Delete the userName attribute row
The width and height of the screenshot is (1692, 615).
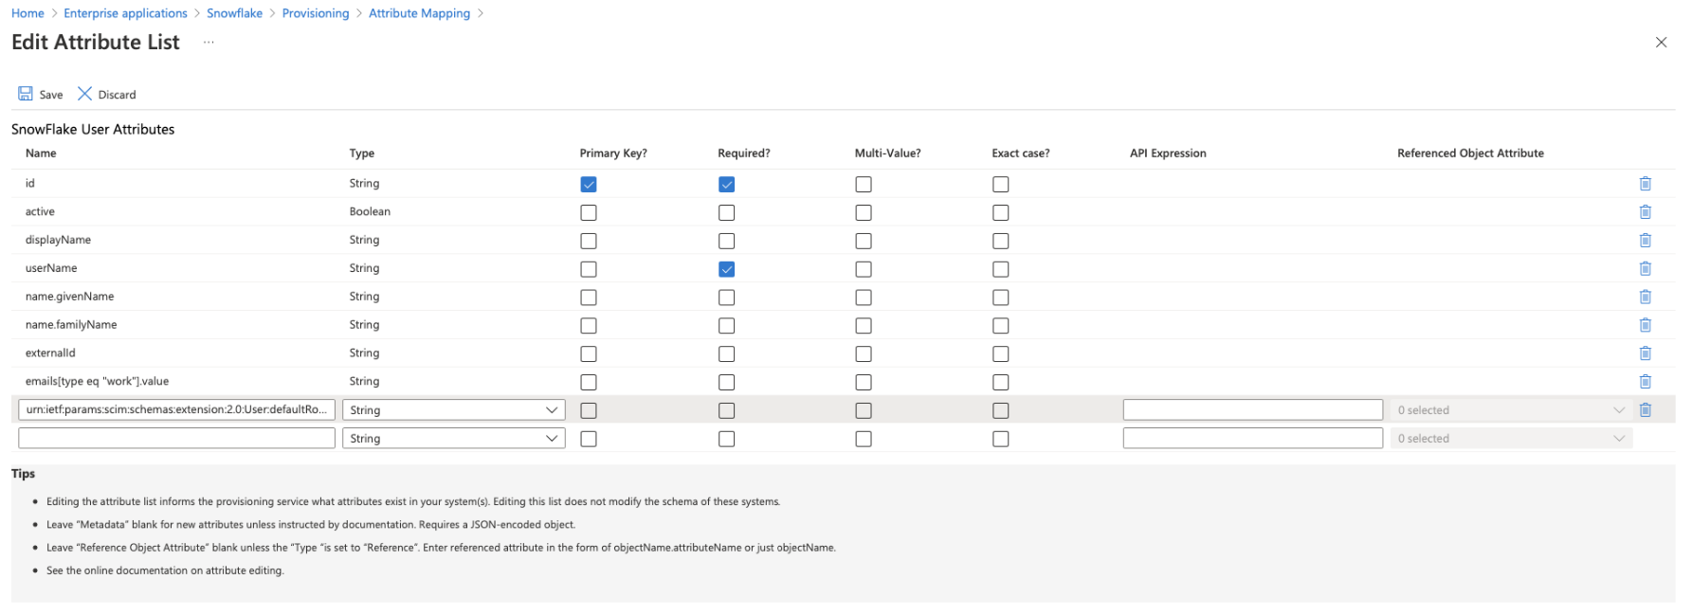pos(1645,269)
